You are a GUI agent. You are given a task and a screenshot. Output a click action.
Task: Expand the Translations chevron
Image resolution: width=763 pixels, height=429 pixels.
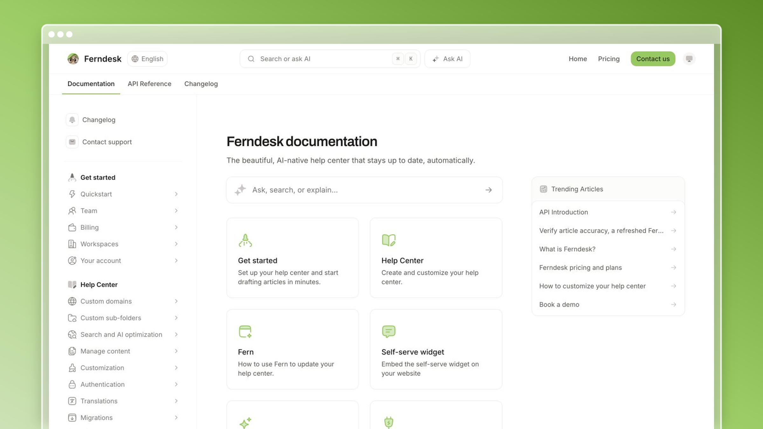[176, 401]
